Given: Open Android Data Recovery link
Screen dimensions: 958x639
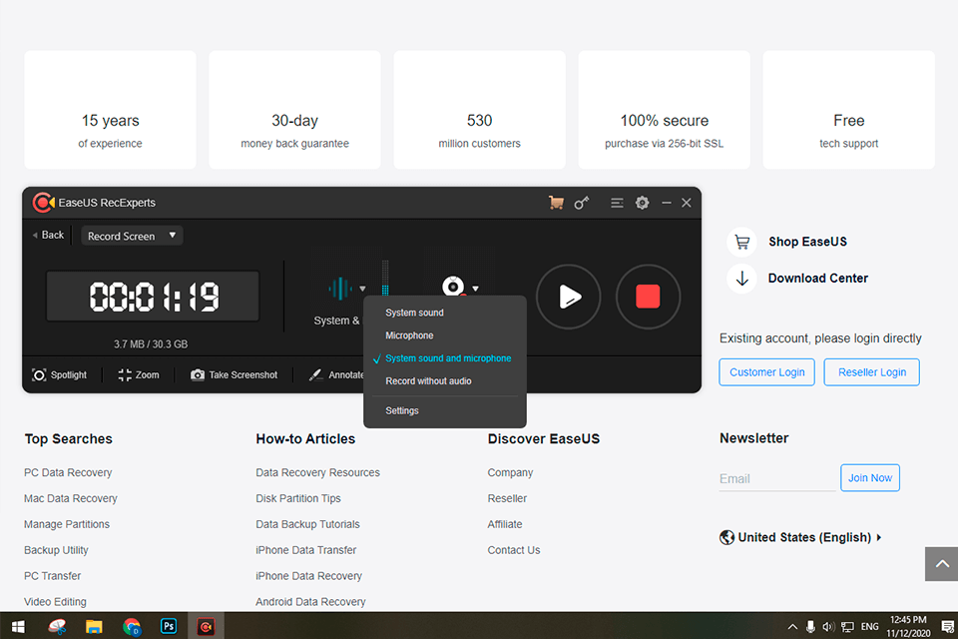Looking at the screenshot, I should coord(310,602).
